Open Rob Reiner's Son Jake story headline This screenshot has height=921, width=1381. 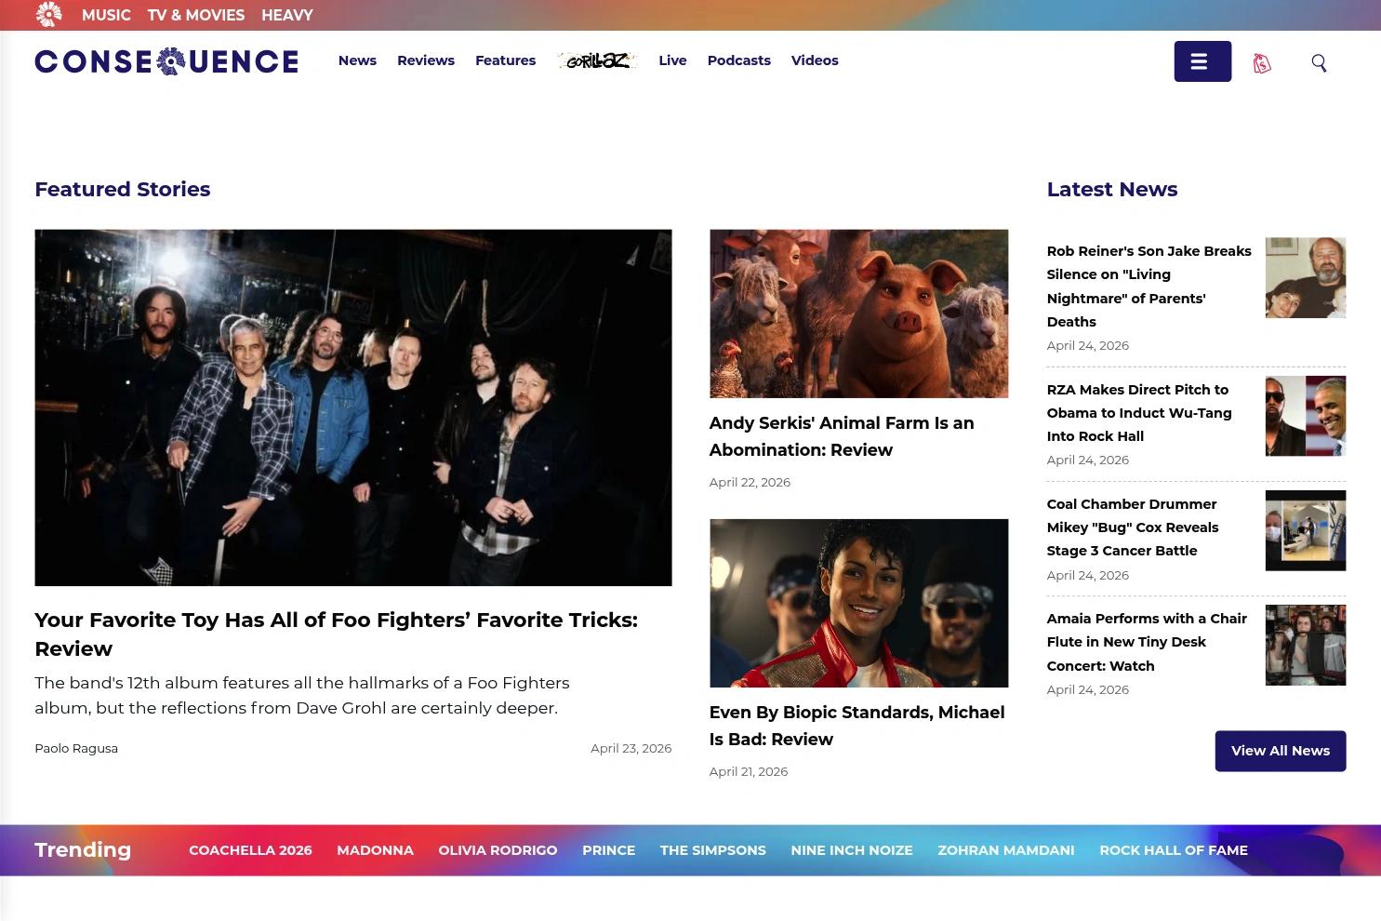pyautogui.click(x=1149, y=287)
